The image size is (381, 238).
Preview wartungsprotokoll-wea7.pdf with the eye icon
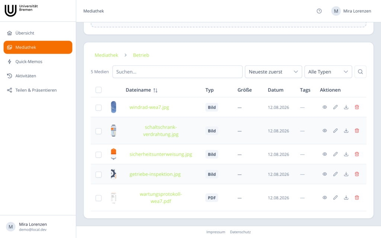click(x=324, y=198)
